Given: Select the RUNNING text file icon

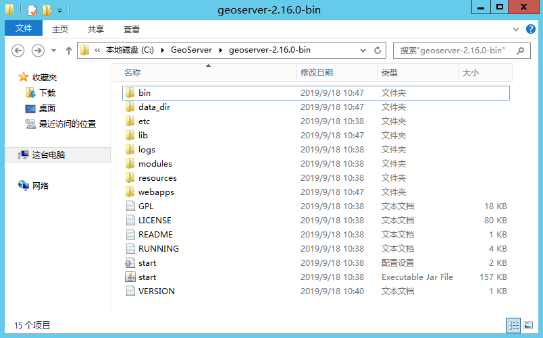Looking at the screenshot, I should point(130,249).
